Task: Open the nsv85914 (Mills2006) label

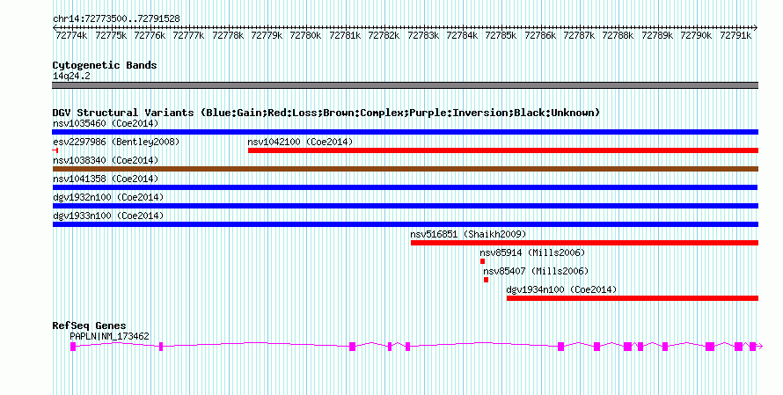Action: point(532,252)
